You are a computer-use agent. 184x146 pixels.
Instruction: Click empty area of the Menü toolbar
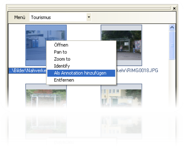[x=134, y=17]
